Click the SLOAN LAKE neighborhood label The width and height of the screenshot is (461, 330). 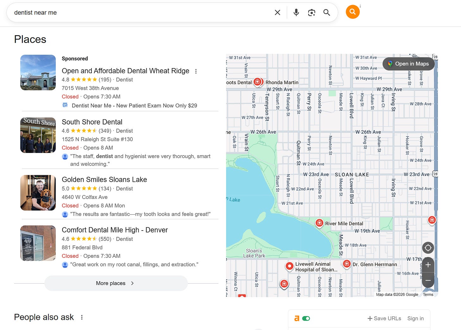(352, 175)
